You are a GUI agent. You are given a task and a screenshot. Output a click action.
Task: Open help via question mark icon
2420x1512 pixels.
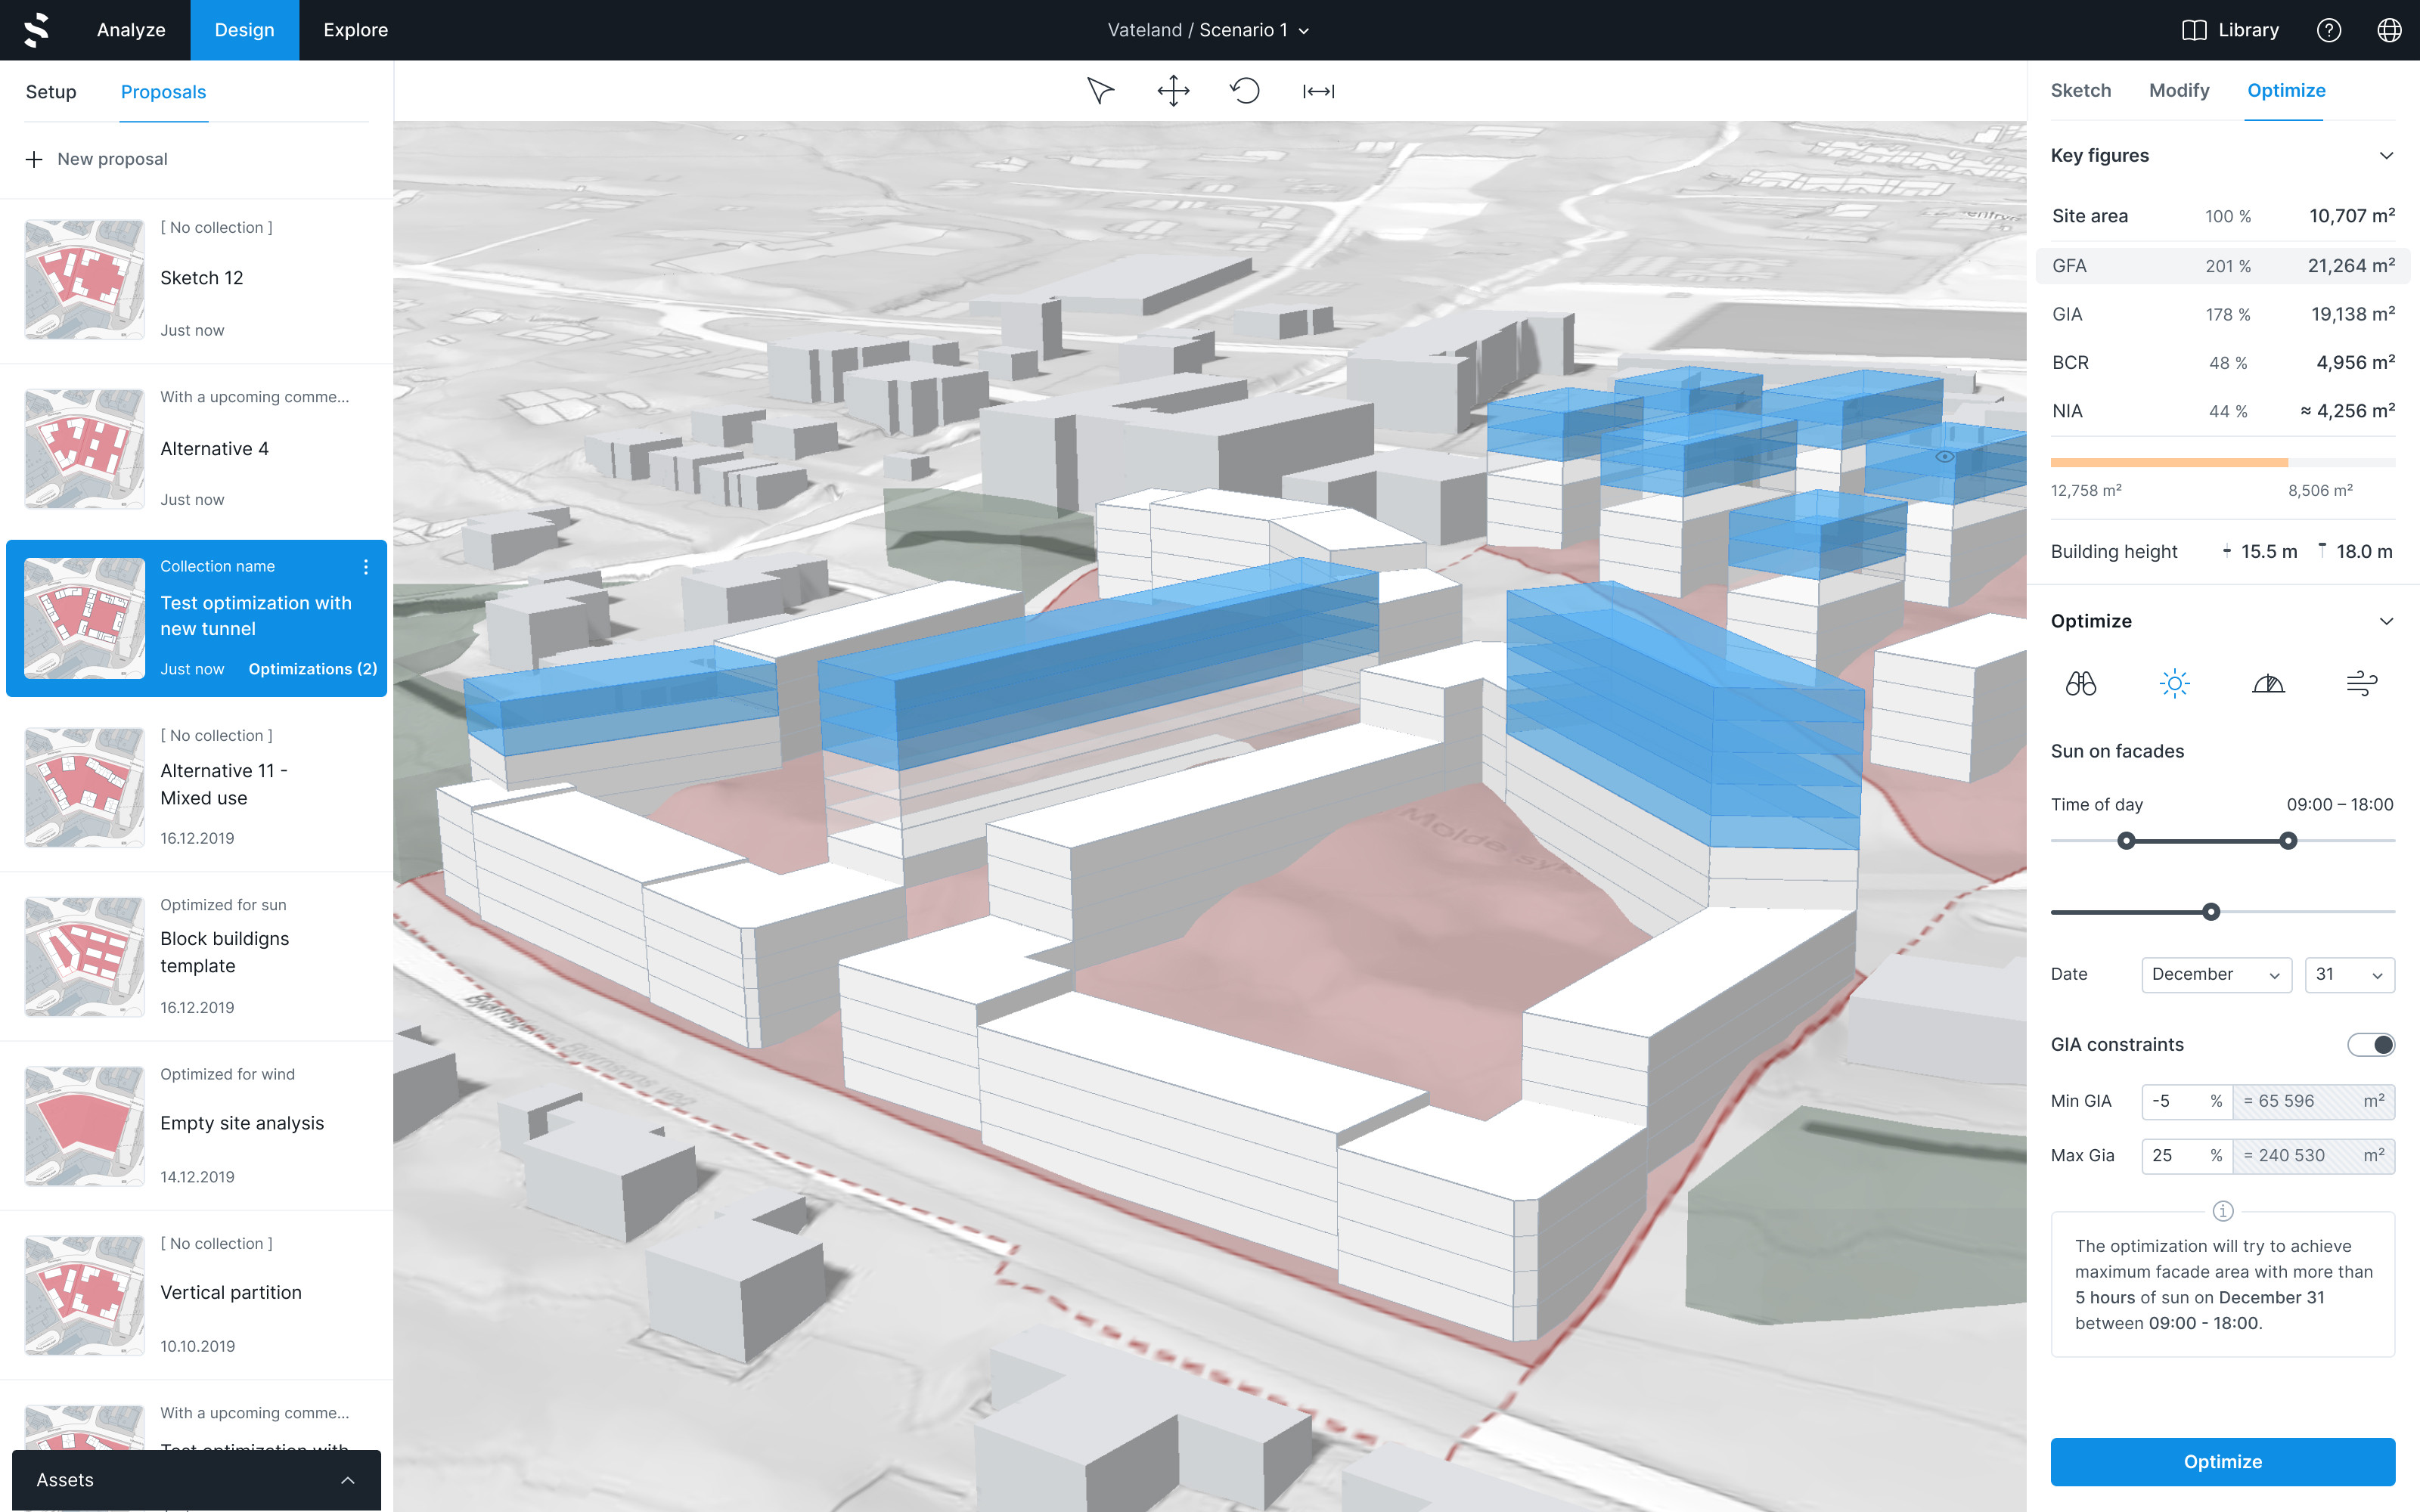point(2328,30)
